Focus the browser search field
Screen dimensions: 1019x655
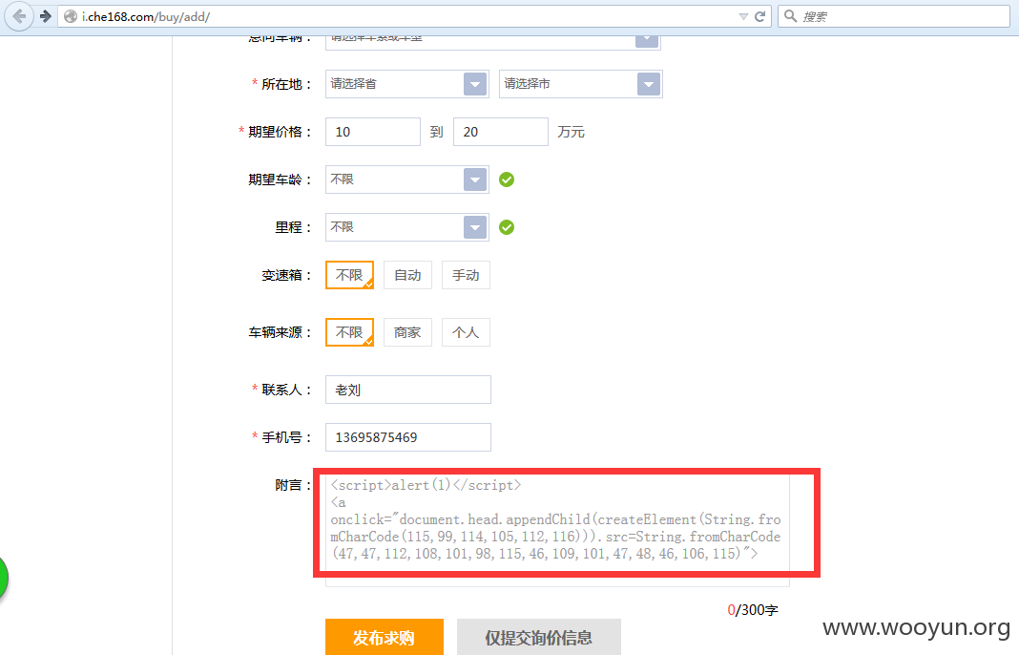(x=894, y=16)
